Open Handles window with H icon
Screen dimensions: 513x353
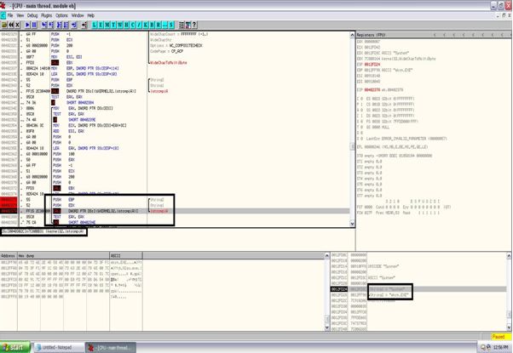[x=127, y=25]
